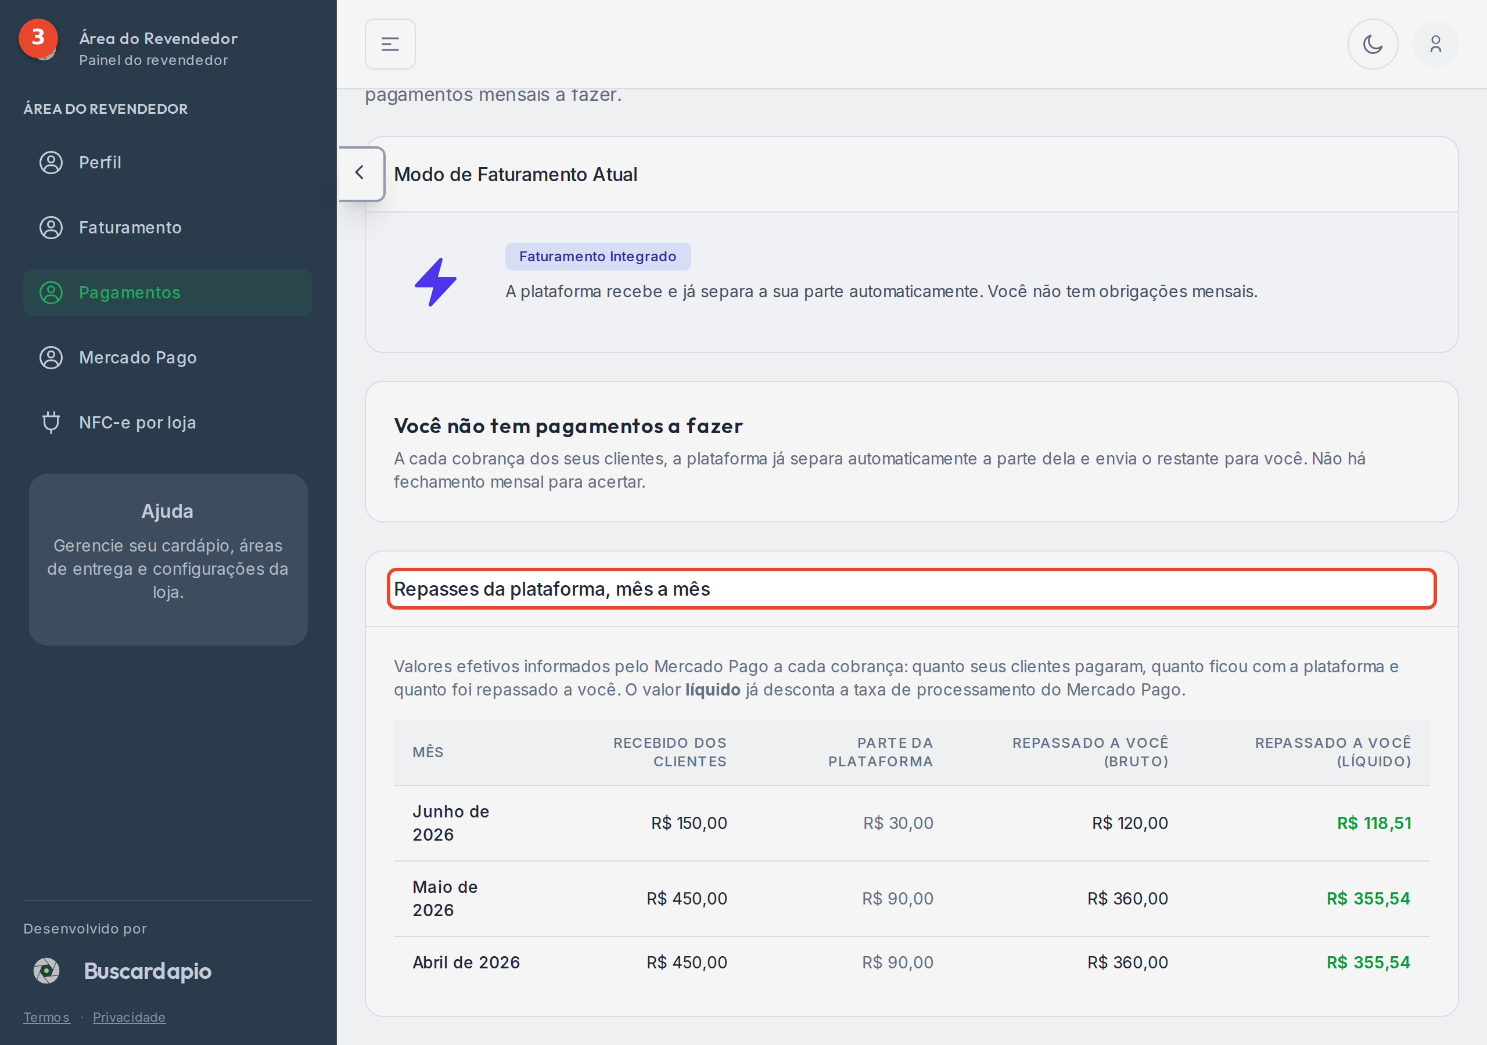1487x1045 pixels.
Task: Click the Área do Revendedor header title
Action: tap(158, 38)
